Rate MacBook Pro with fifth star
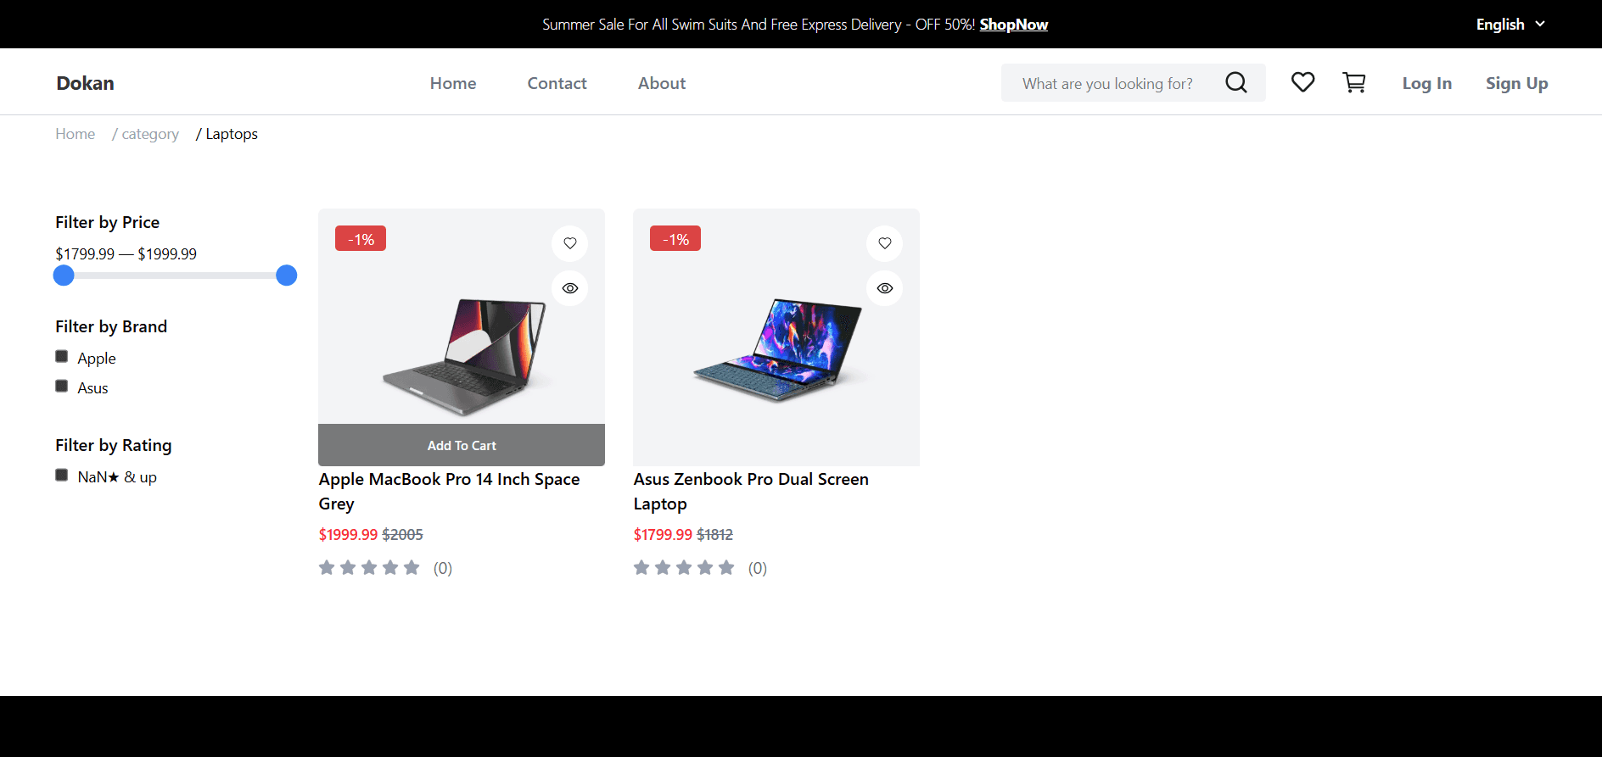This screenshot has width=1602, height=757. 412,568
